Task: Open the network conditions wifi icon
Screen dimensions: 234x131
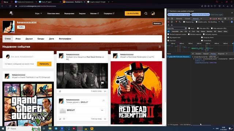Action: (223, 22)
